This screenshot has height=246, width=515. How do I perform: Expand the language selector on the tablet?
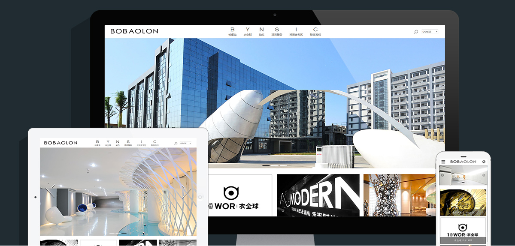185,143
